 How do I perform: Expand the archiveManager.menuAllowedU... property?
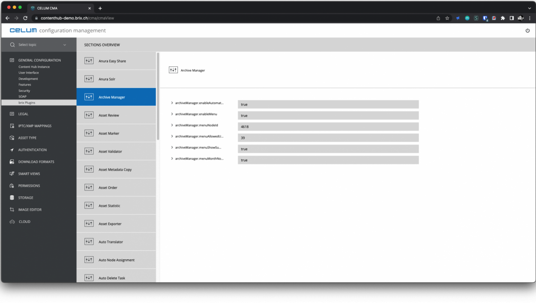tap(172, 137)
